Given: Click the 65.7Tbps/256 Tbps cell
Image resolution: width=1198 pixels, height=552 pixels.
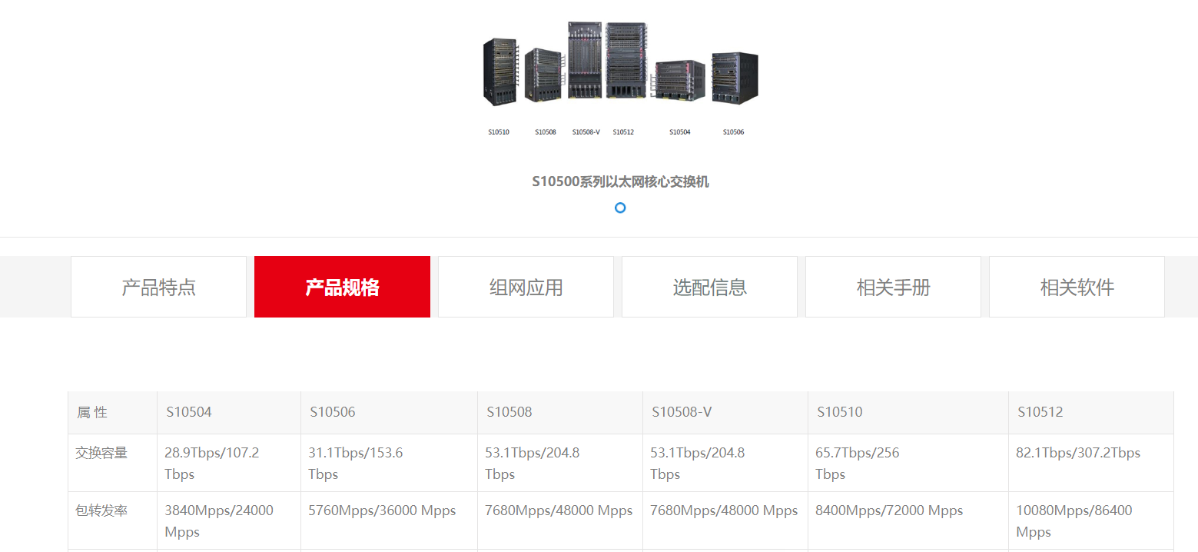Looking at the screenshot, I should click(908, 463).
